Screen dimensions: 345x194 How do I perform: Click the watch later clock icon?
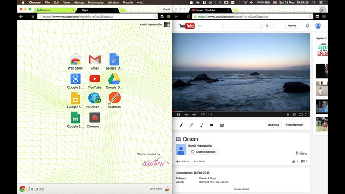click(288, 114)
